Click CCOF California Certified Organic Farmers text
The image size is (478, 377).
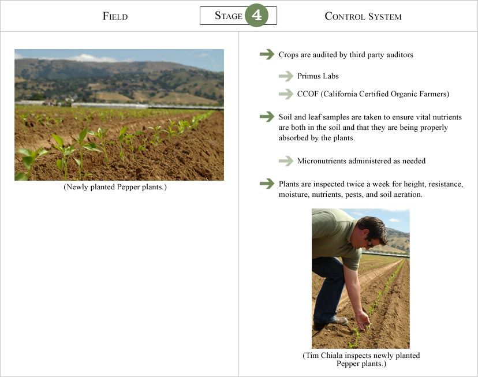click(373, 94)
